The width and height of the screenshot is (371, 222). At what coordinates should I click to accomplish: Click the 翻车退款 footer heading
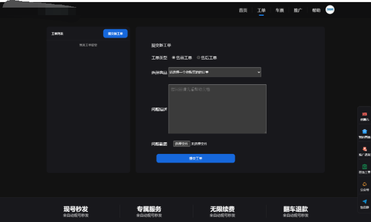click(296, 209)
